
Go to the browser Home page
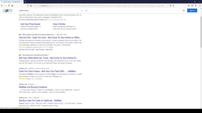coord(12,6)
